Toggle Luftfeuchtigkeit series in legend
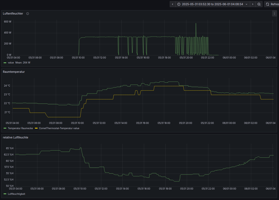 [x=16, y=194]
